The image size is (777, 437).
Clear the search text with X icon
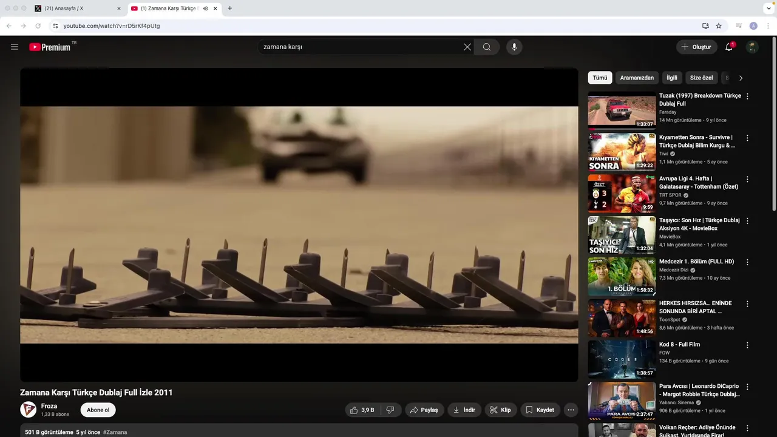click(x=467, y=47)
